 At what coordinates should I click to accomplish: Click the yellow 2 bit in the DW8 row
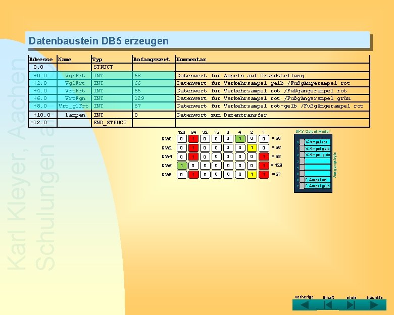coord(252,174)
